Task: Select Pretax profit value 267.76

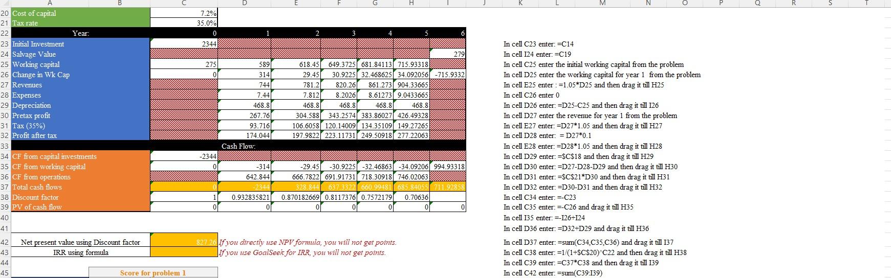Action: 245,115
